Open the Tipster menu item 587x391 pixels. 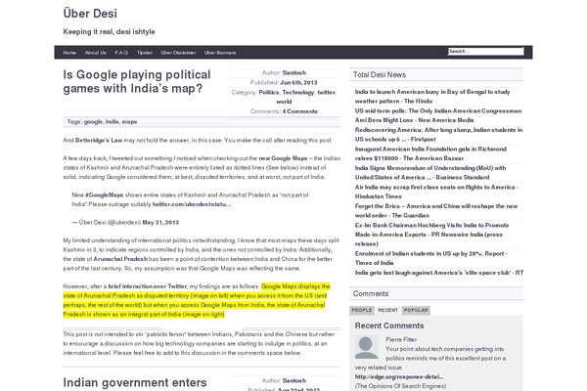coord(145,53)
